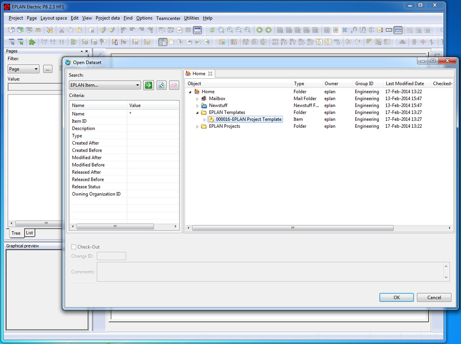The image size is (461, 344).
Task: Click the Pages Value input field
Action: (35, 87)
